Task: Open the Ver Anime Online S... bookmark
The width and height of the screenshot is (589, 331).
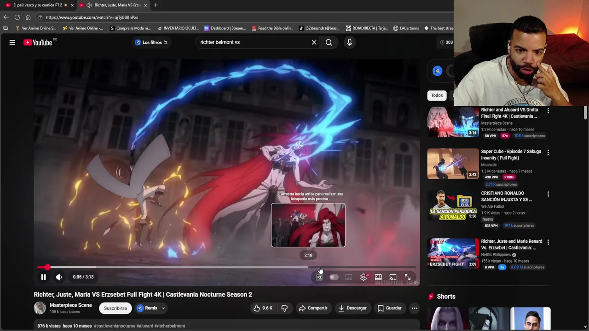Action: (x=36, y=28)
